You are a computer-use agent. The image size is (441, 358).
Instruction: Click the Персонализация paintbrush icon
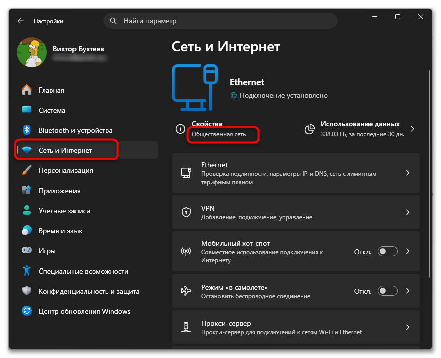(x=27, y=170)
